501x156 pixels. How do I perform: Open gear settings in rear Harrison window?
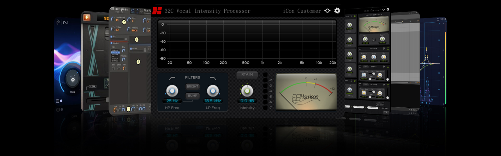[388, 9]
